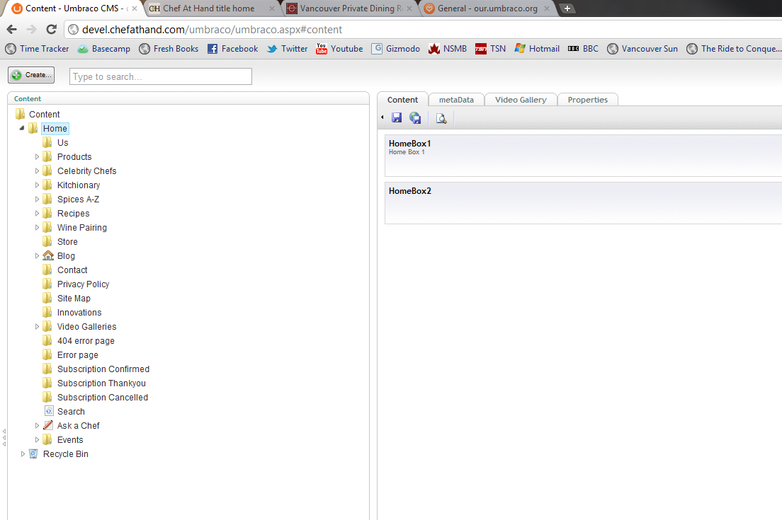Click the Preview magnifier icon
Viewport: 782px width, 520px height.
441,118
